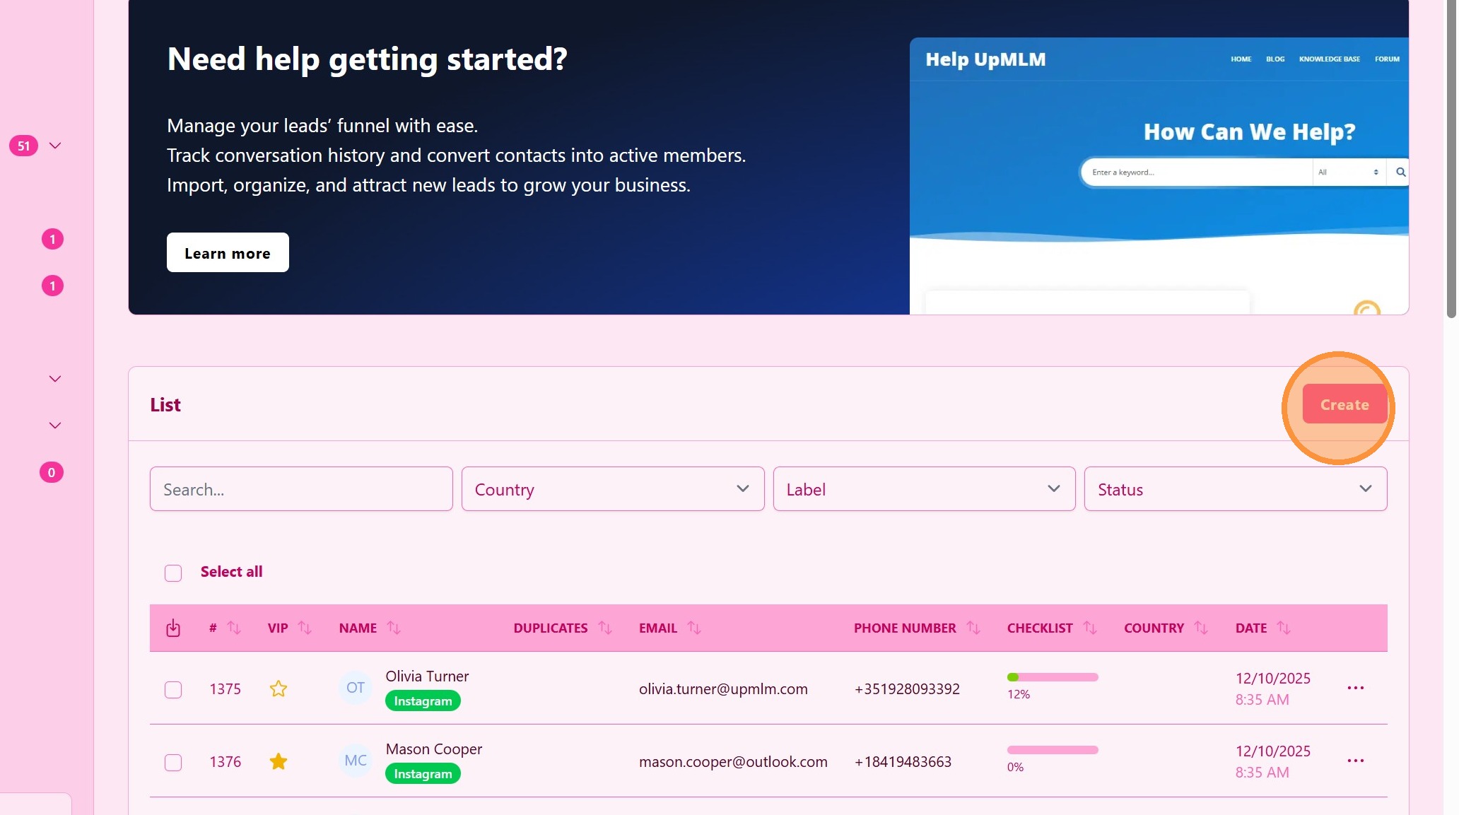Open KNOWLEDGE BASE tab in help preview
The image size is (1459, 815).
pyautogui.click(x=1329, y=59)
